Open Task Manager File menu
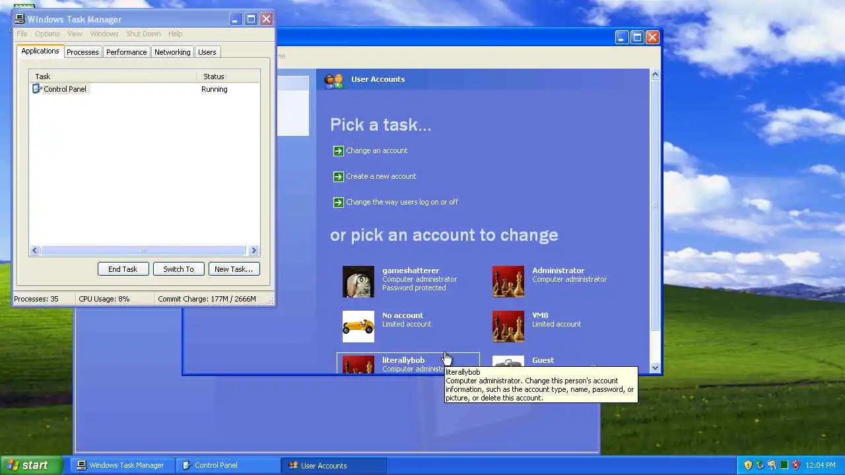 pos(22,34)
